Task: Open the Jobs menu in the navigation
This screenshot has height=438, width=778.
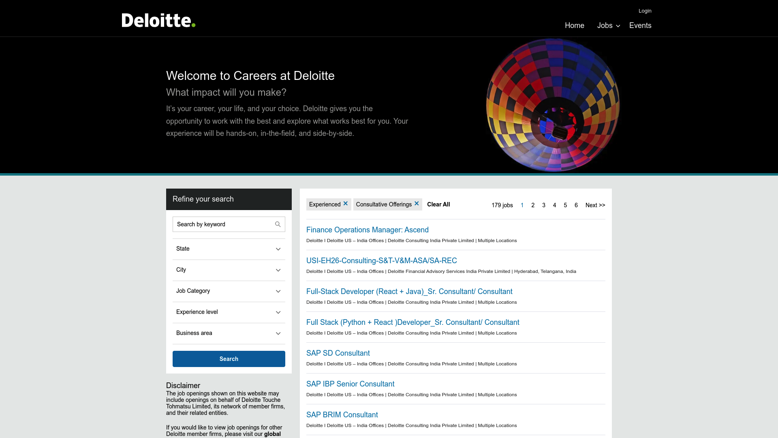Action: (x=605, y=25)
